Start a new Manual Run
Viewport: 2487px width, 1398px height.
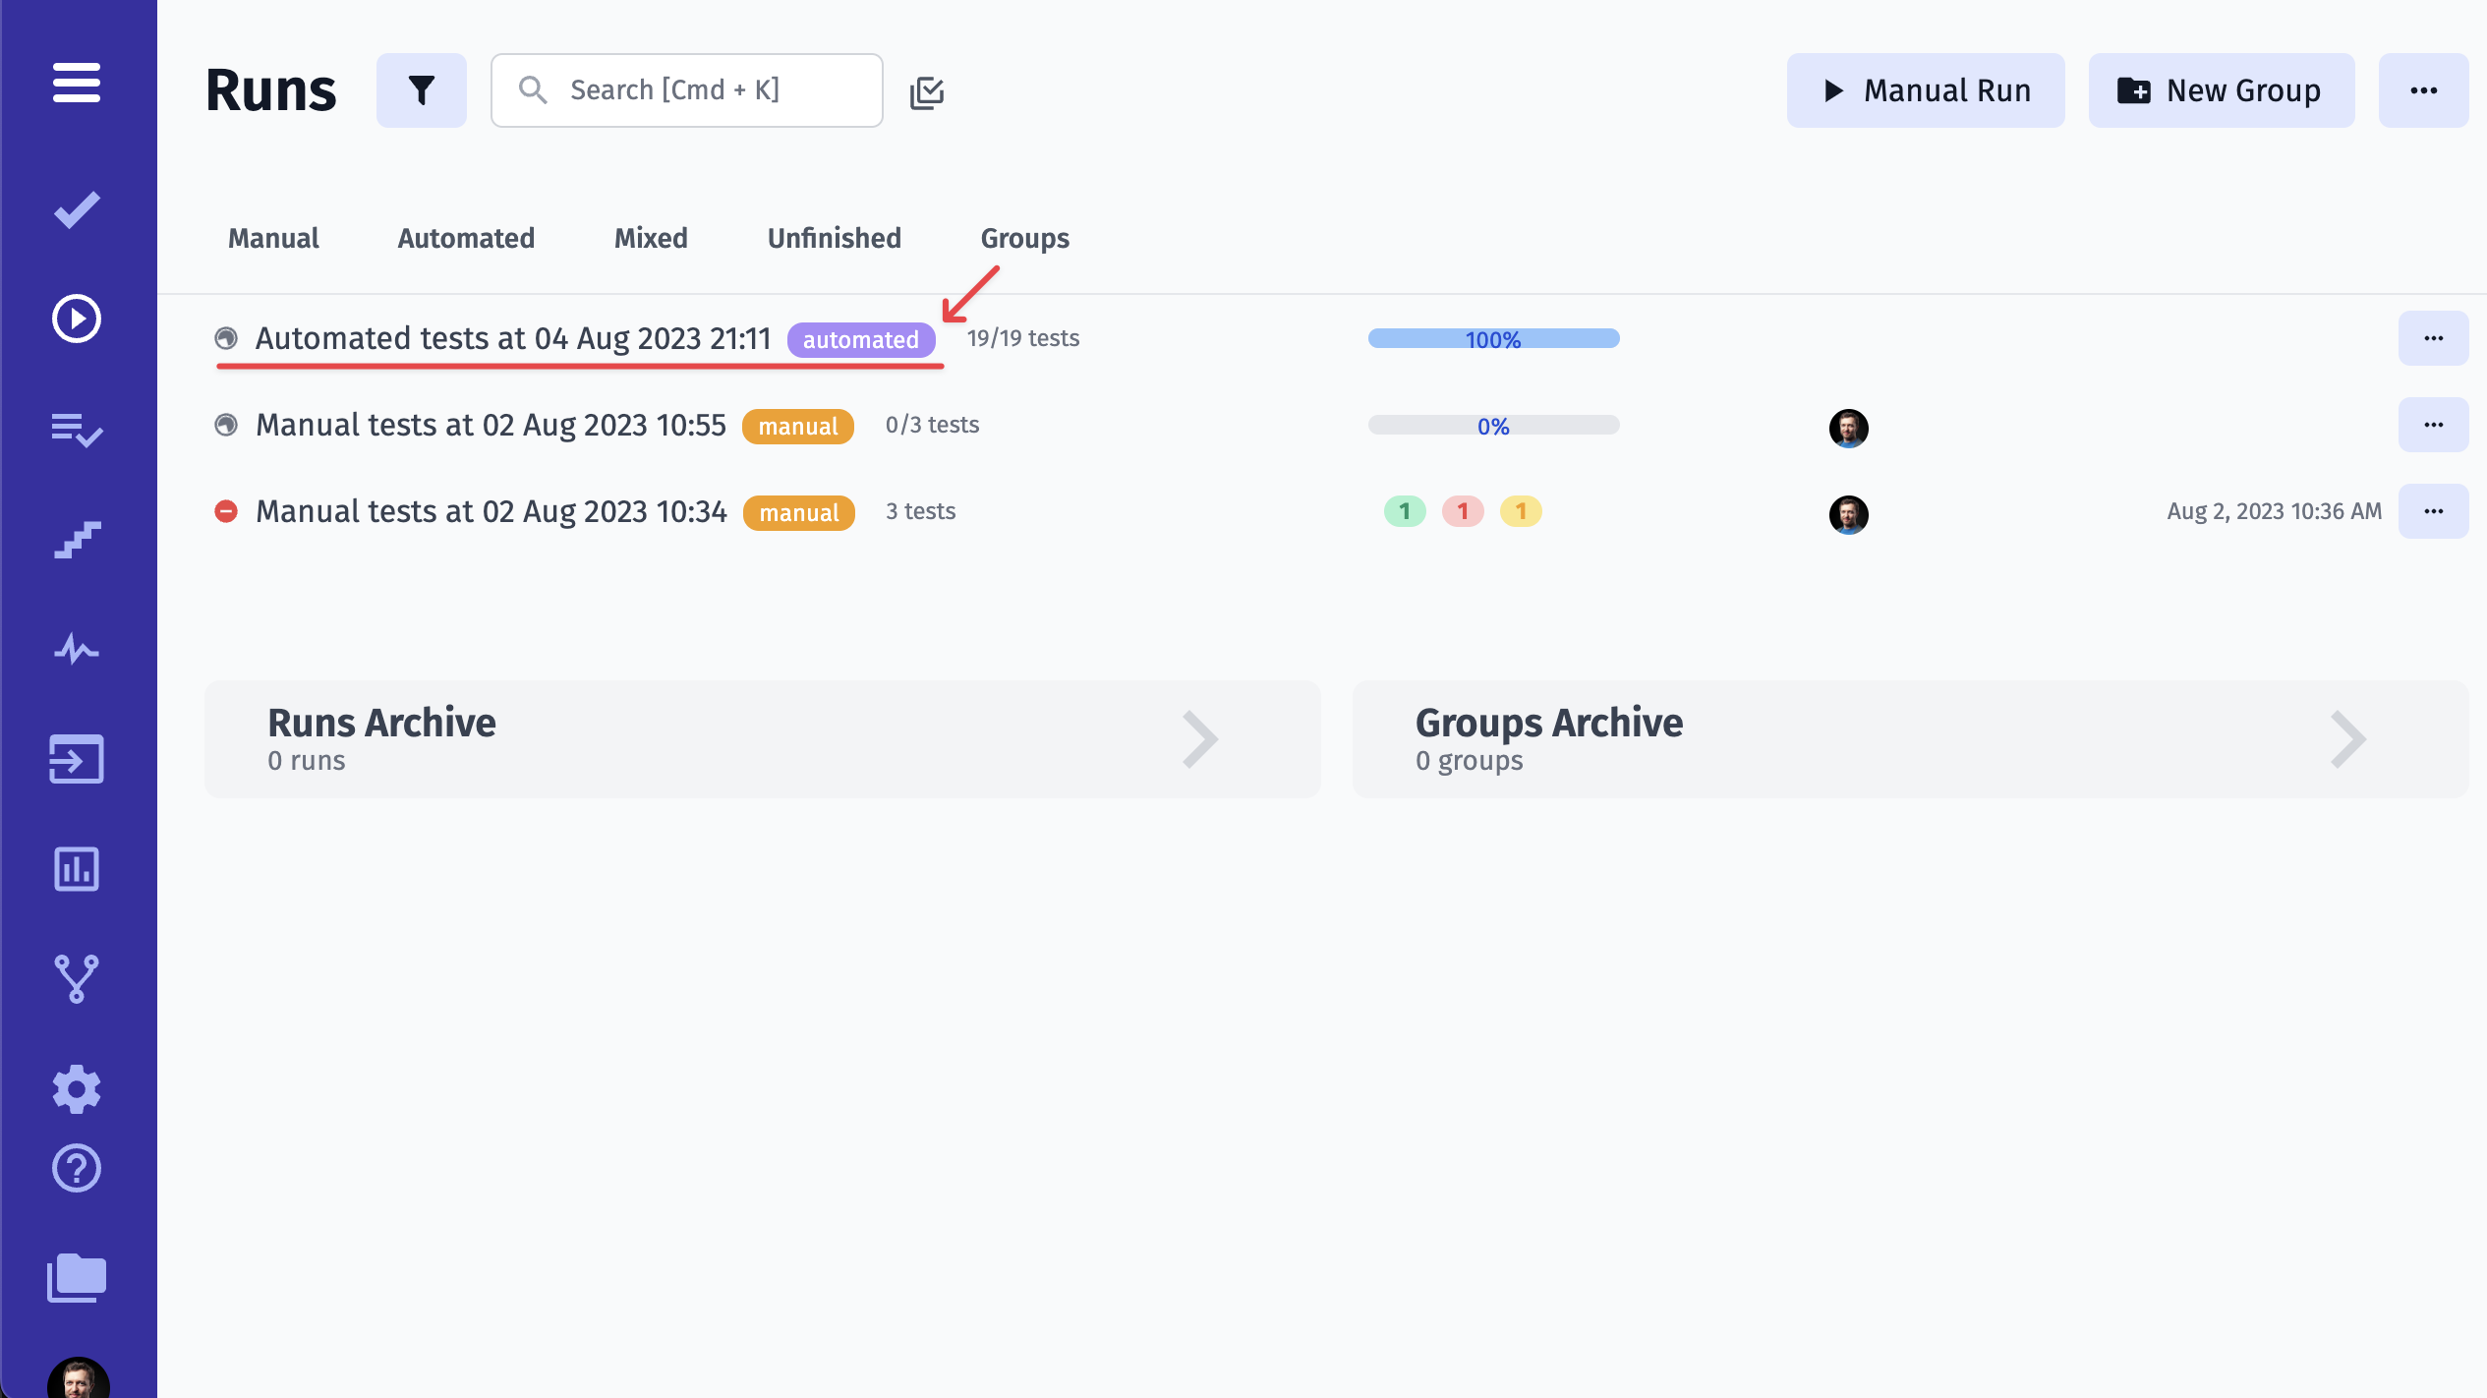[1925, 90]
